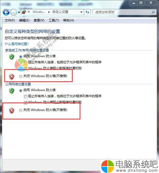This screenshot has width=159, height=173.
Task: Click the 自定义设置 breadcrumb segment
Action: 60,12
